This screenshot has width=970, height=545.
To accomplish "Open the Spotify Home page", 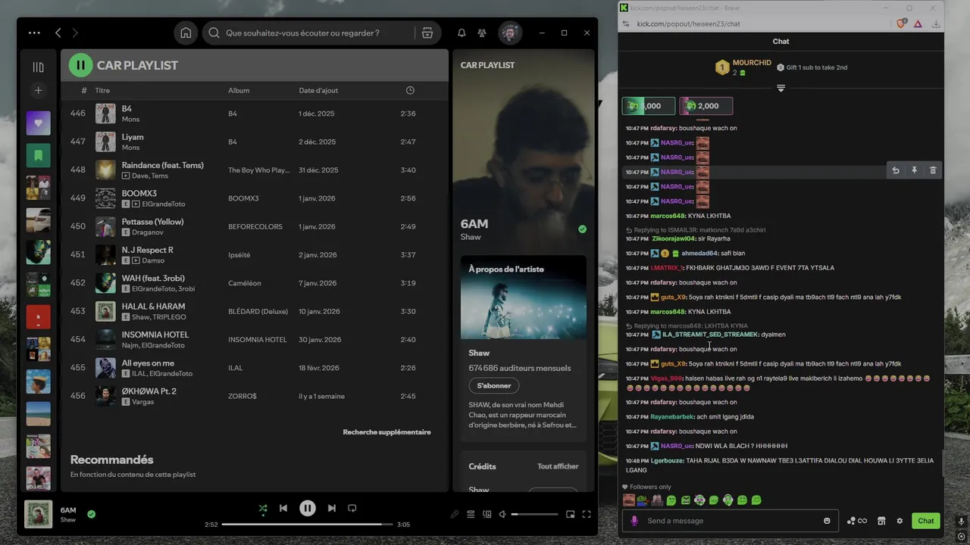I will pyautogui.click(x=186, y=33).
